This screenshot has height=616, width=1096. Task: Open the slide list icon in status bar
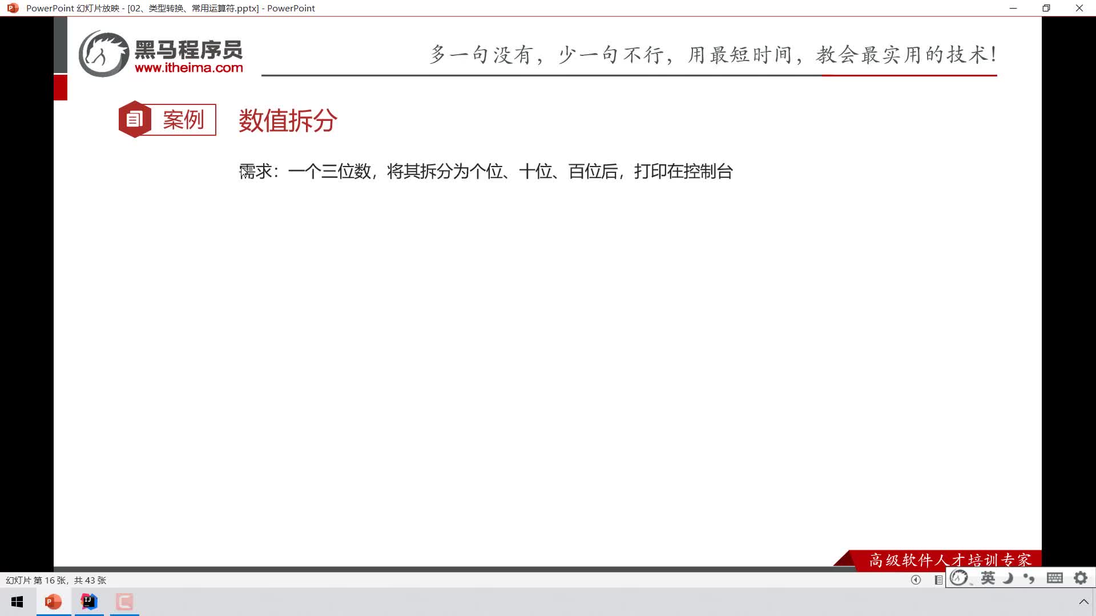(938, 579)
